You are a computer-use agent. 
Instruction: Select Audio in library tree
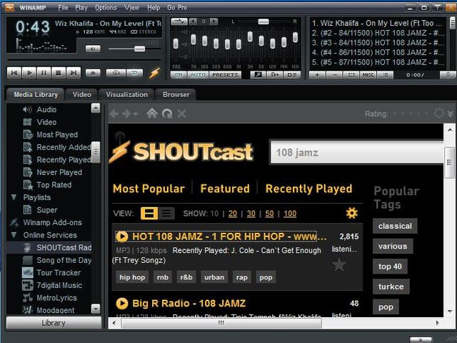point(46,109)
